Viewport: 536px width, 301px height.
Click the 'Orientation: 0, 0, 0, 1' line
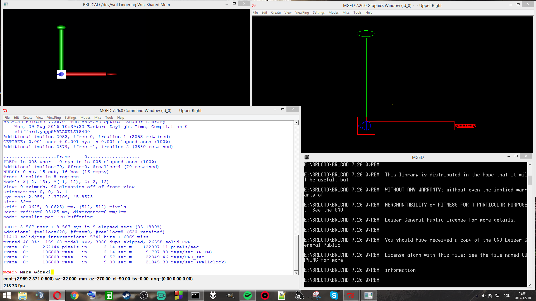[35, 192]
